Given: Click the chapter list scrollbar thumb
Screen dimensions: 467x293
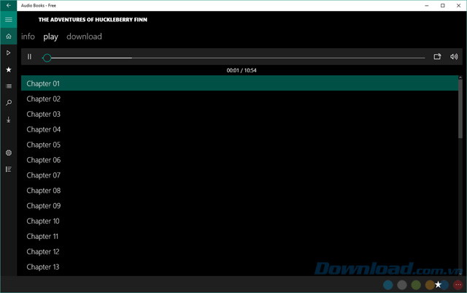Looking at the screenshot, I should tap(460, 108).
